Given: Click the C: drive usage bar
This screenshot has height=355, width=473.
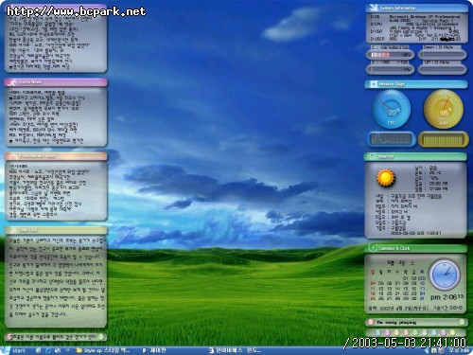Looking at the screenshot, I should tap(391, 55).
